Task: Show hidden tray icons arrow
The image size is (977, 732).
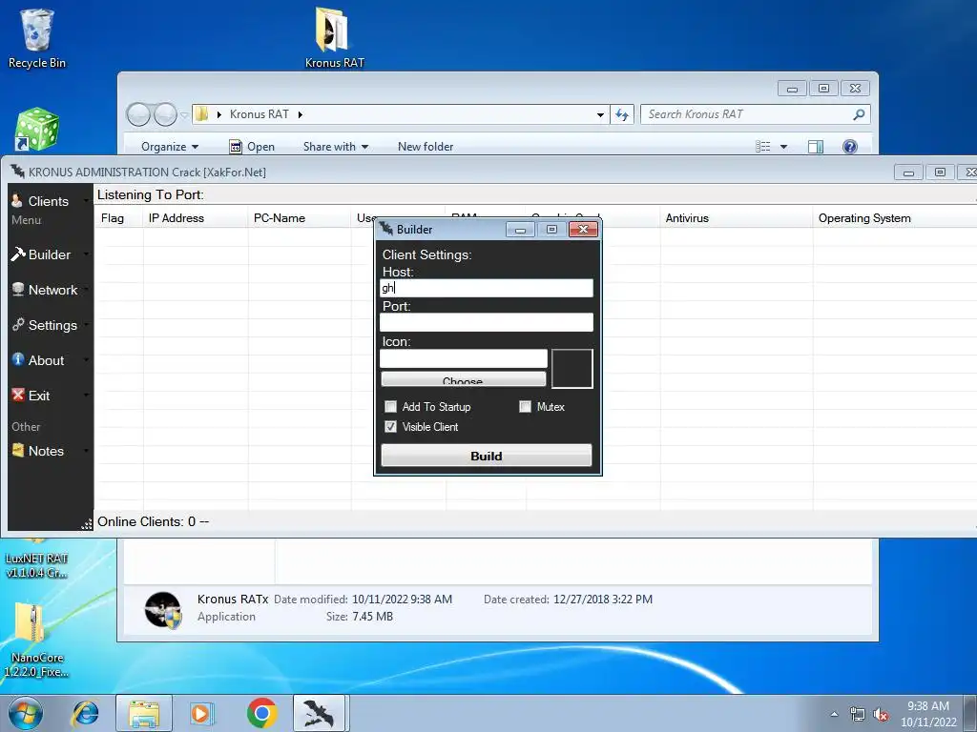Action: (834, 715)
